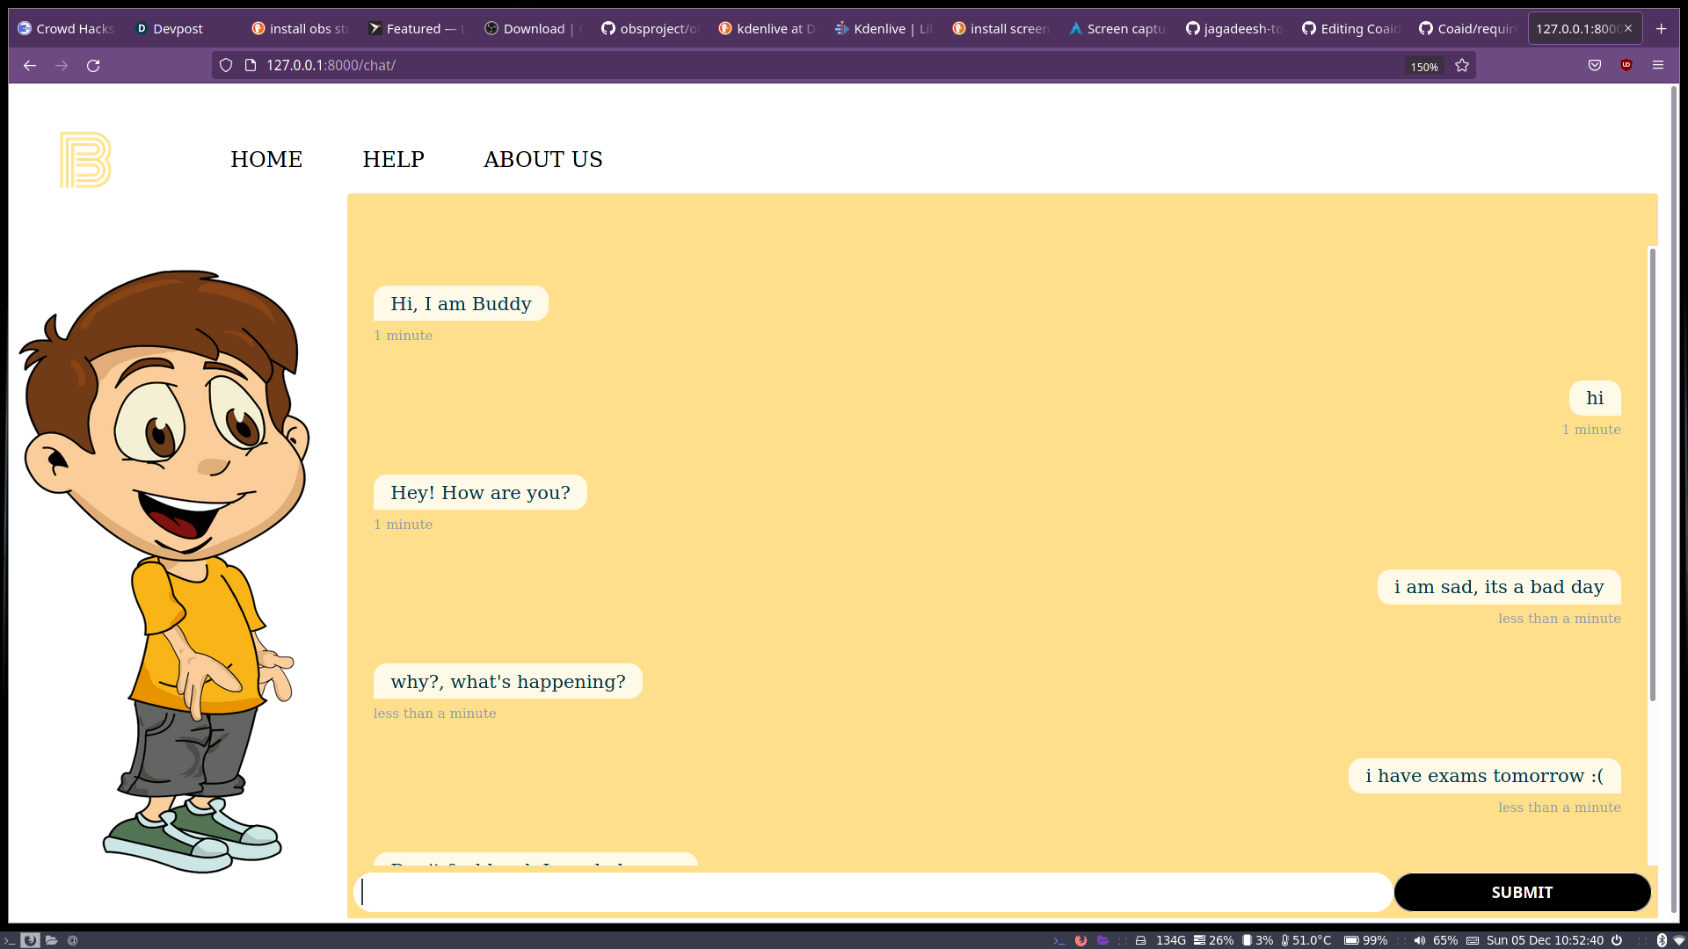Open the HOME navigation link
Screen dimensions: 1688x949
pos(266,159)
